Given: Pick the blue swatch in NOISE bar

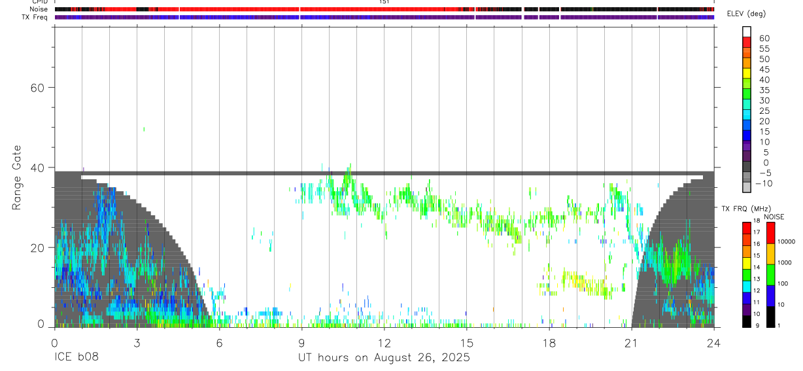Looking at the screenshot, I should pyautogui.click(x=771, y=295).
